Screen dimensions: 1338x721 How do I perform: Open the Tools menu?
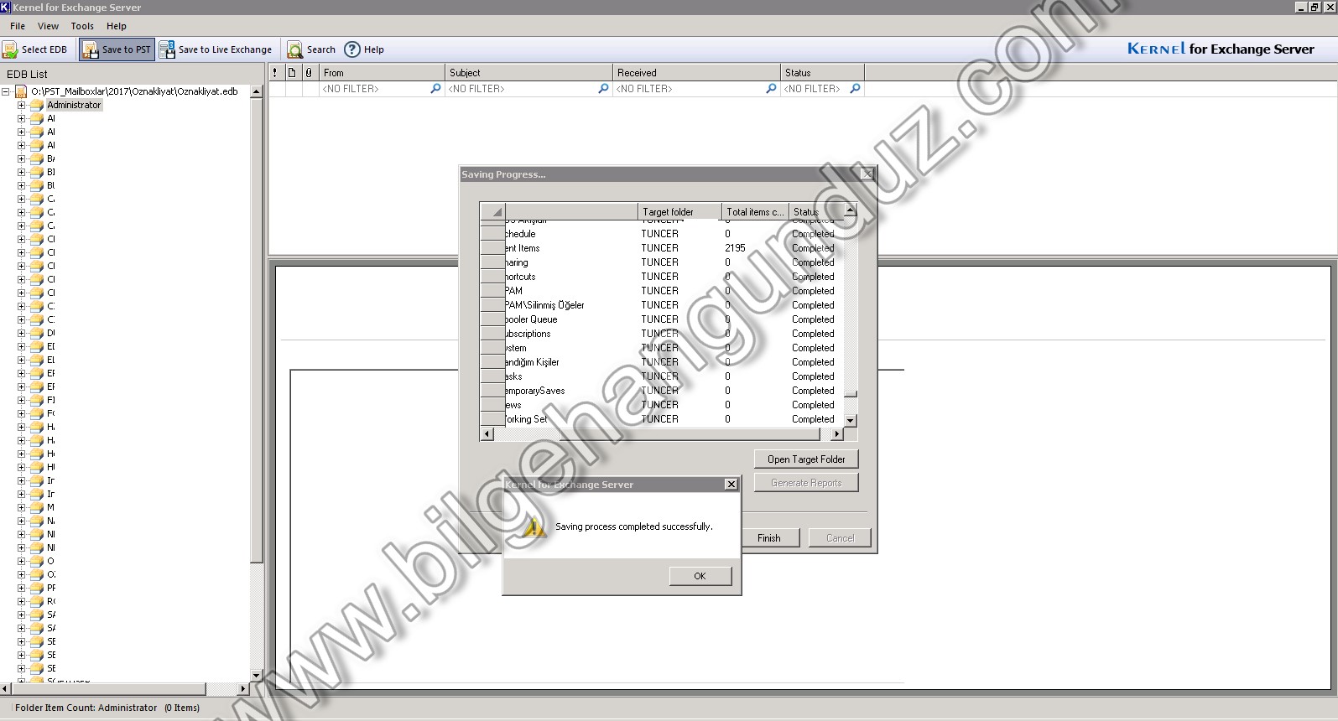pyautogui.click(x=82, y=26)
